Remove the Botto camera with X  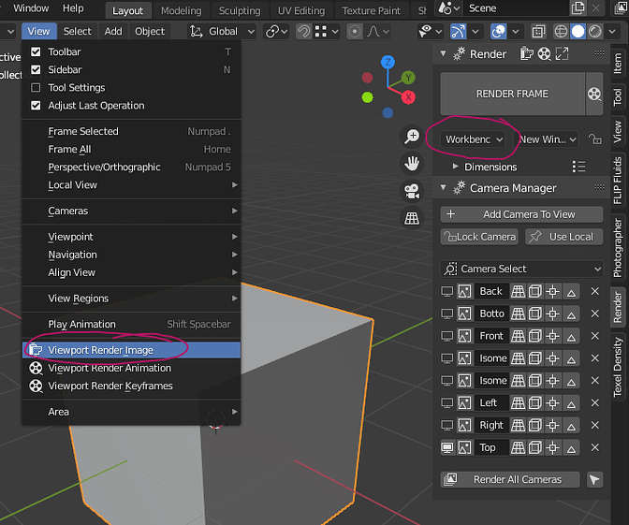point(595,314)
